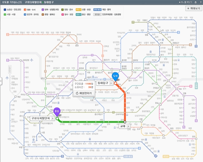Select Line 3 badge in legend

(x=25, y=9)
